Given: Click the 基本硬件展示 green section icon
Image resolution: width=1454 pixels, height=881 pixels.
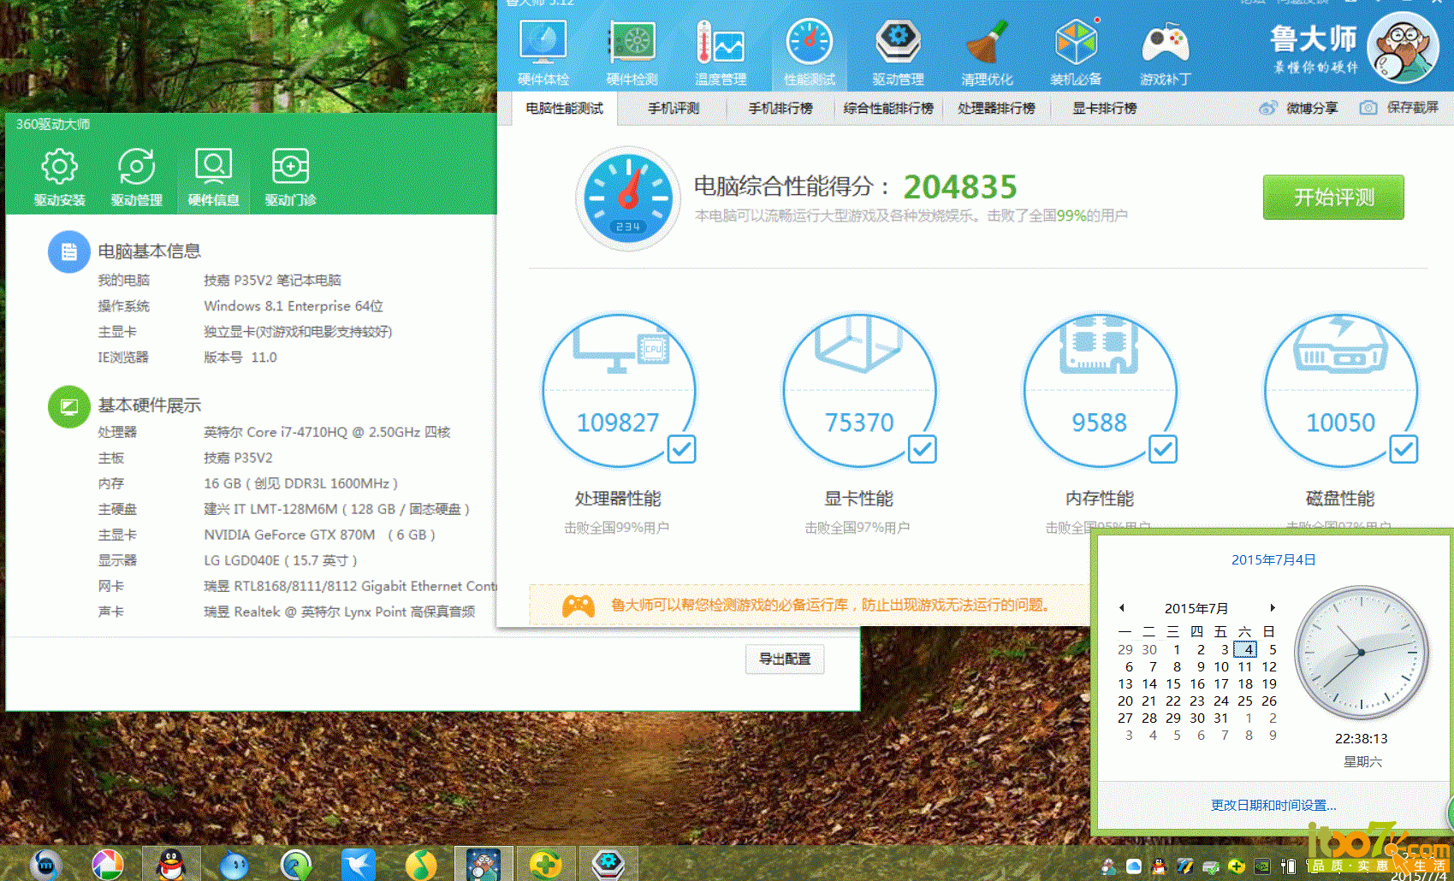Looking at the screenshot, I should point(69,405).
